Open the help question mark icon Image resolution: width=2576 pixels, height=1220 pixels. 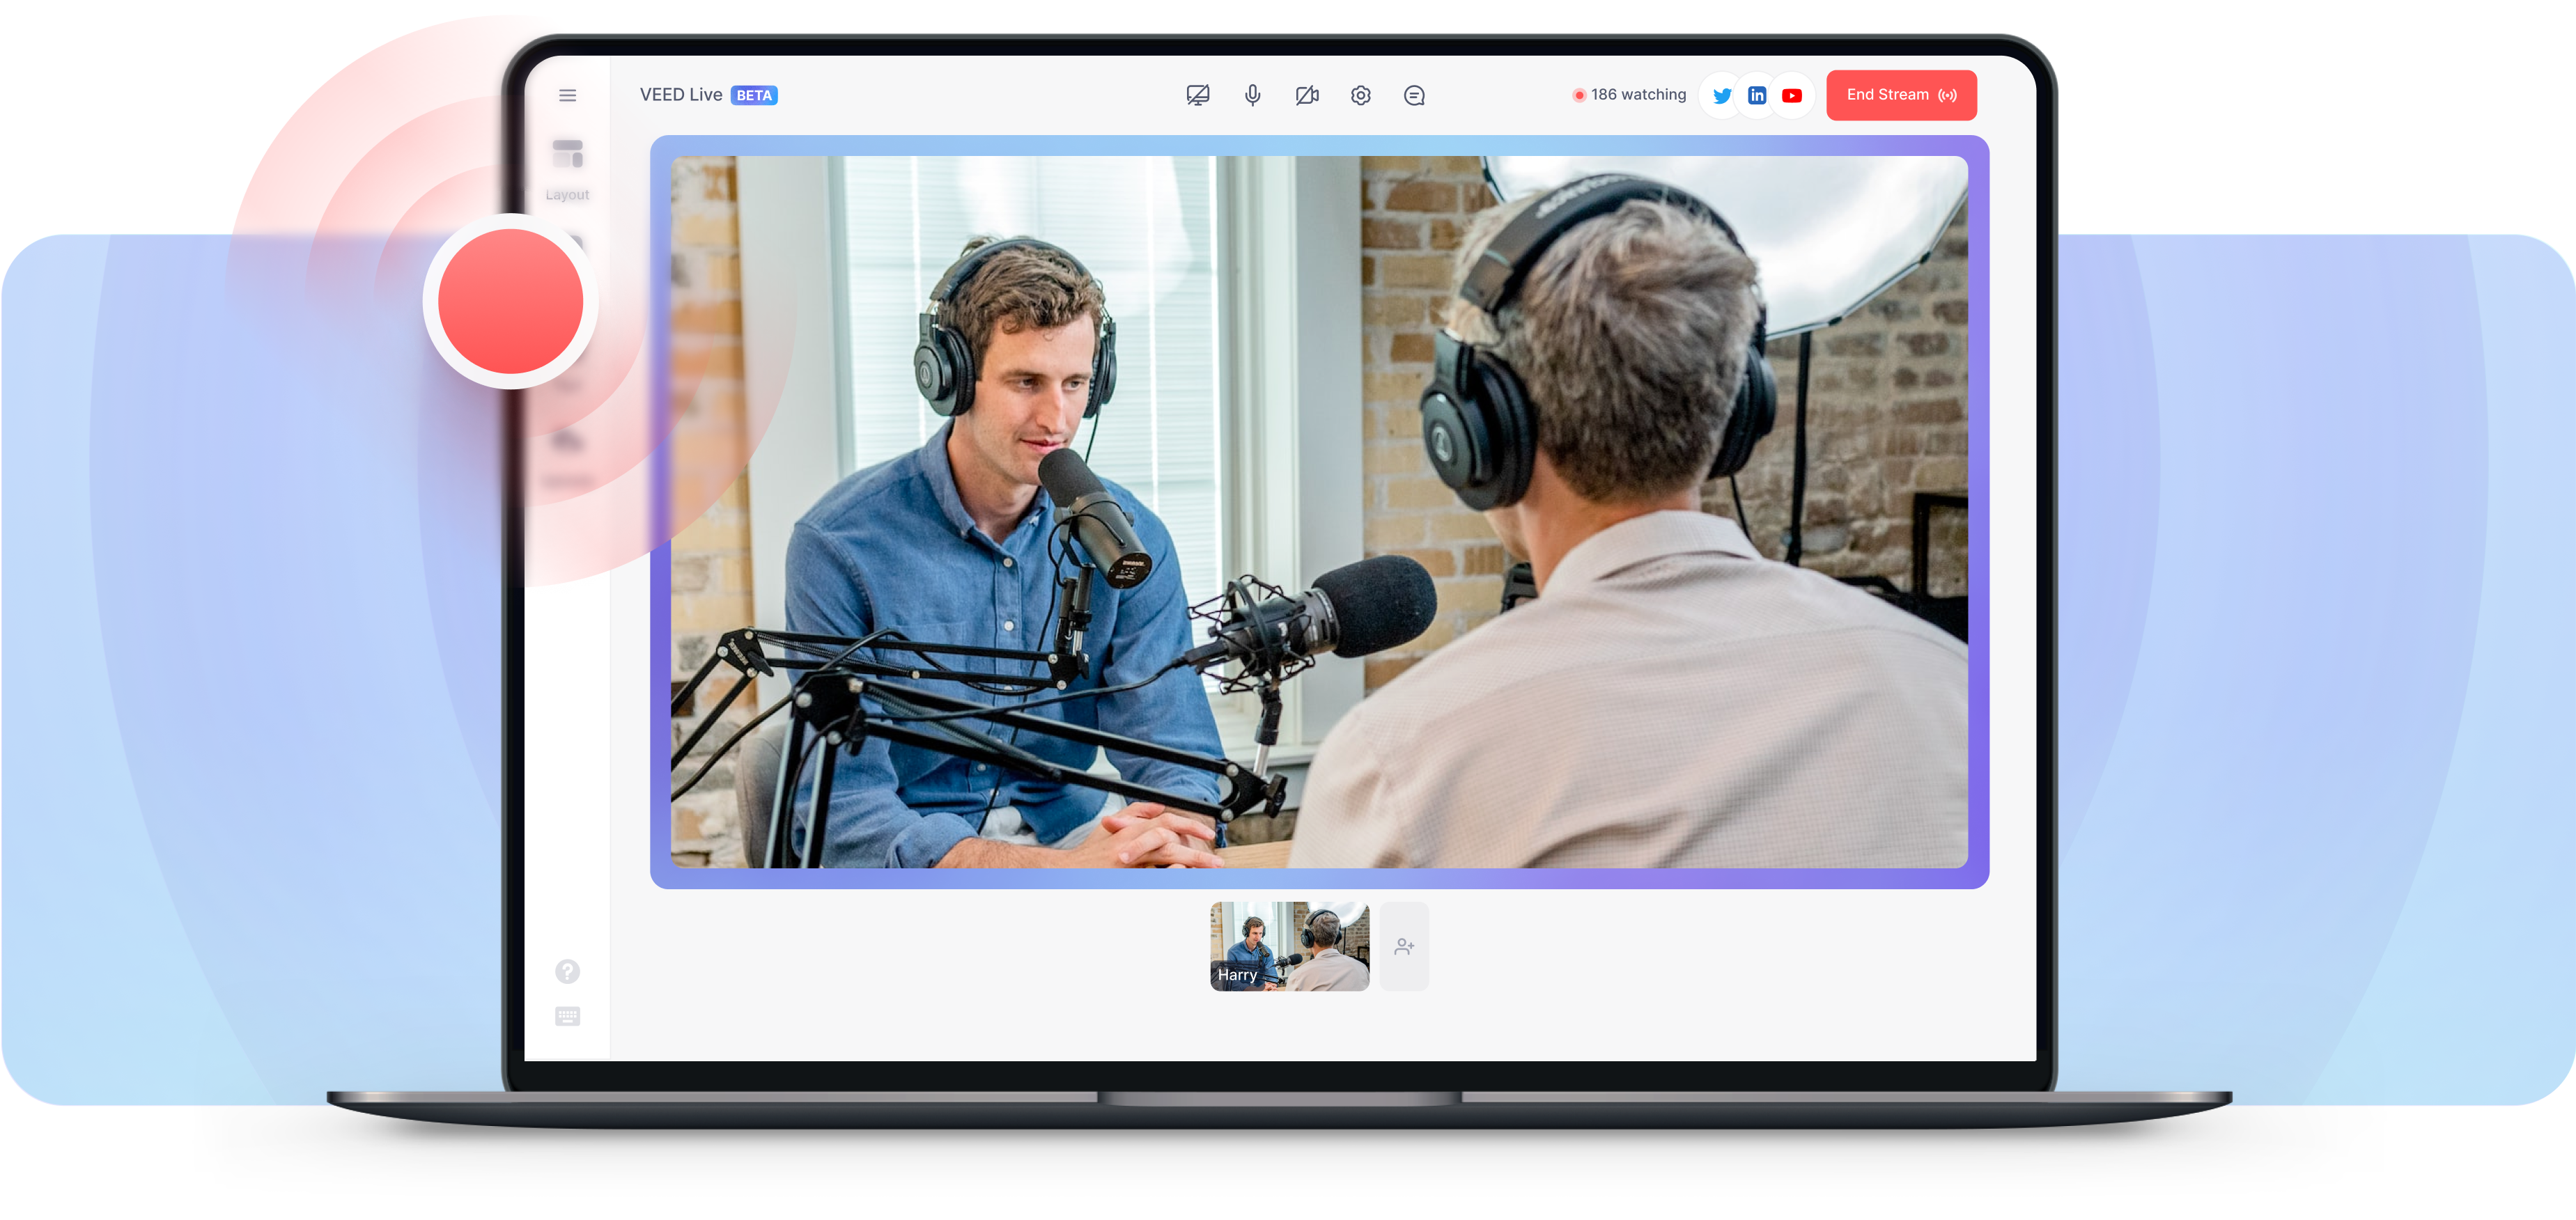pyautogui.click(x=567, y=971)
